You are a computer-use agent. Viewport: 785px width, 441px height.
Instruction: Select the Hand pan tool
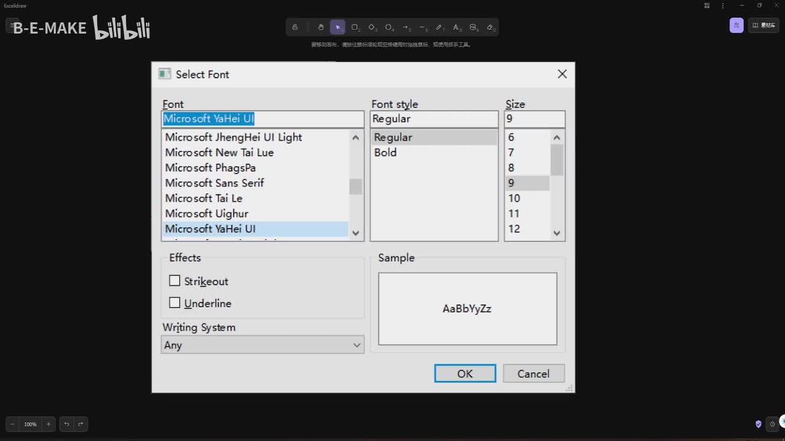[321, 27]
